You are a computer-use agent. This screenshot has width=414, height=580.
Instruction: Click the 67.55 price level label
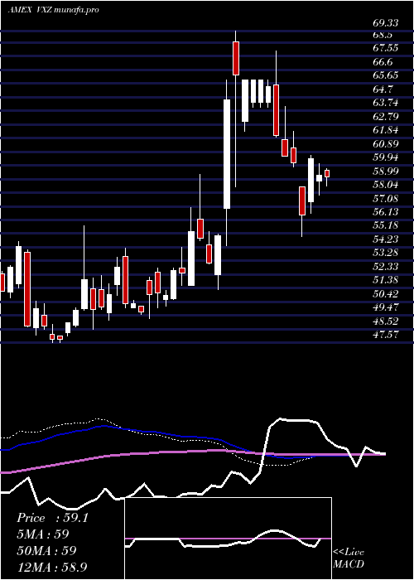[x=385, y=48]
